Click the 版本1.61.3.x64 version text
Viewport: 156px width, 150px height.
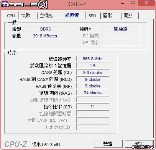[46, 145]
